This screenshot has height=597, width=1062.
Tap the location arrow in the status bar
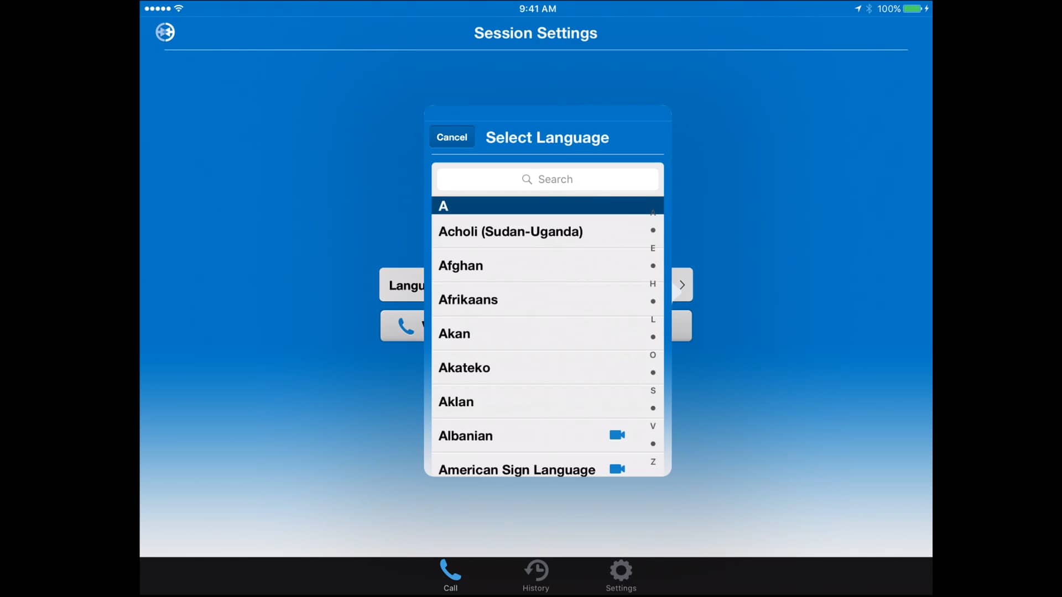coord(858,9)
